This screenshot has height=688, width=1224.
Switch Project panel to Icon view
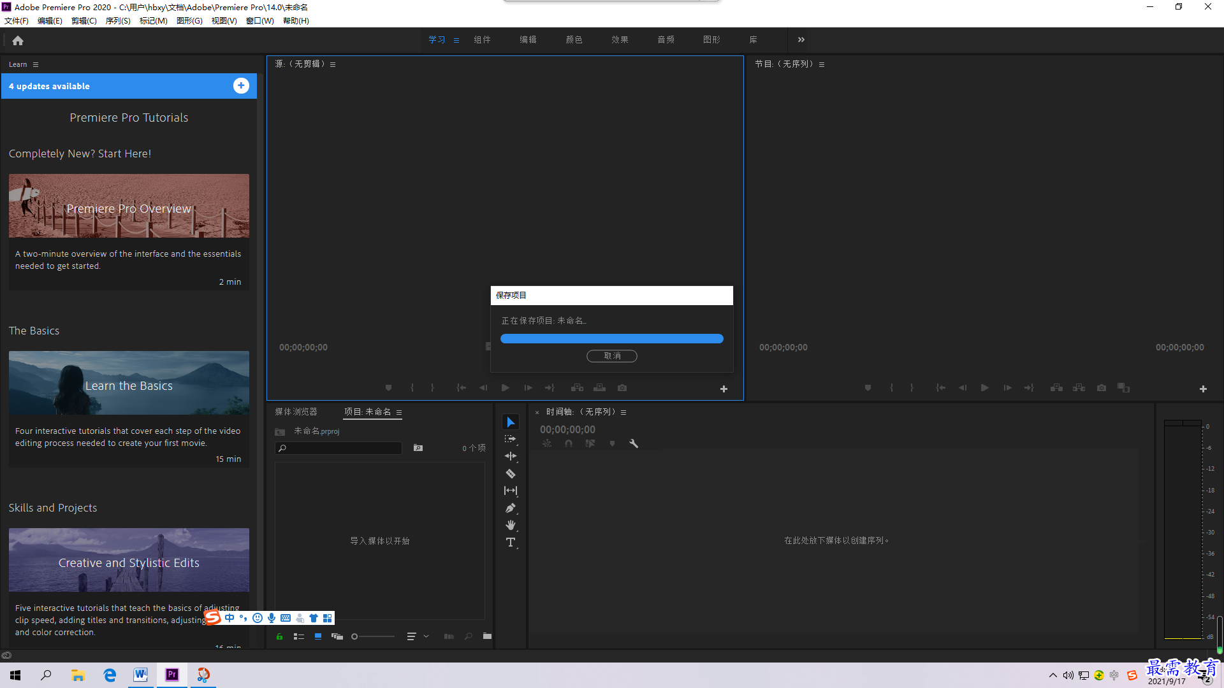pos(318,636)
